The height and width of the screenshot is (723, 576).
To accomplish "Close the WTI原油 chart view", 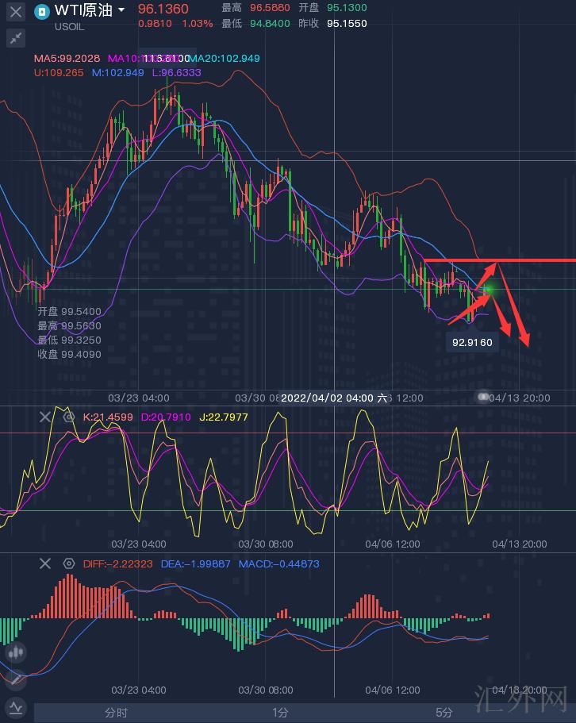I will pyautogui.click(x=16, y=12).
